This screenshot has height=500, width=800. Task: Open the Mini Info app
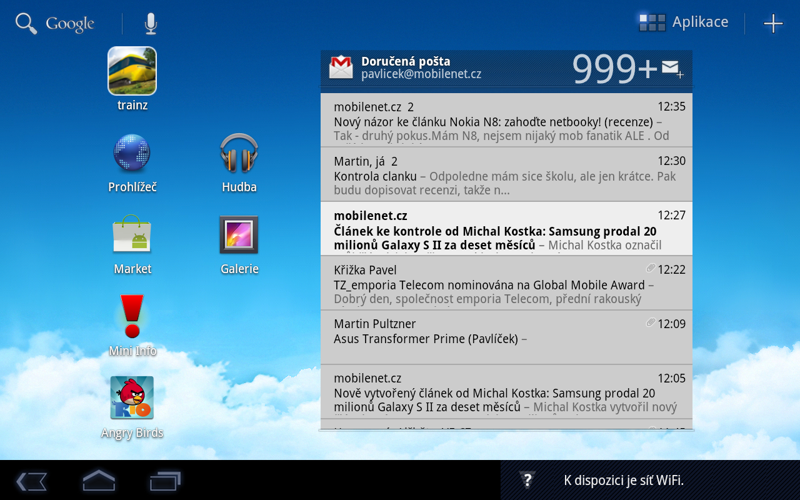click(132, 317)
